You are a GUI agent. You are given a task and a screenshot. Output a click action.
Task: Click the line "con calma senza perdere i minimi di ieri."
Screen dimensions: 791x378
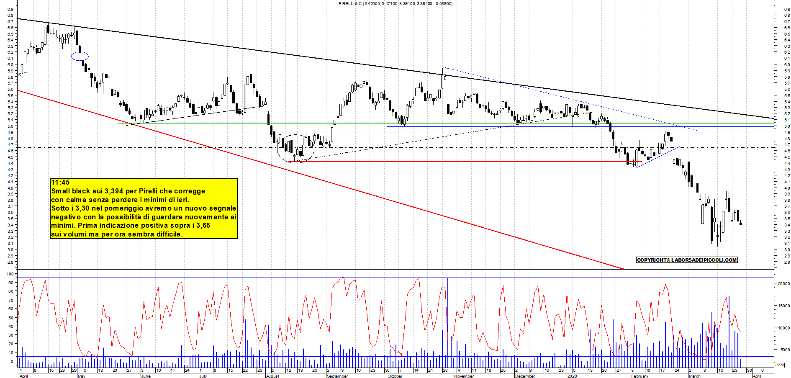(120, 200)
